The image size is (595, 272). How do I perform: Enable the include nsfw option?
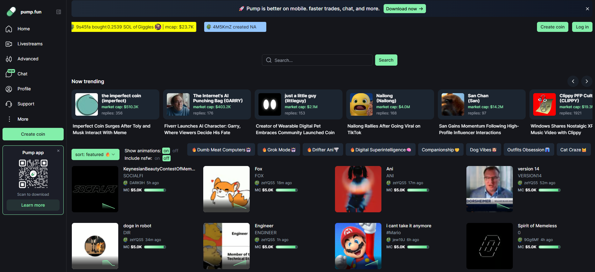tap(157, 158)
